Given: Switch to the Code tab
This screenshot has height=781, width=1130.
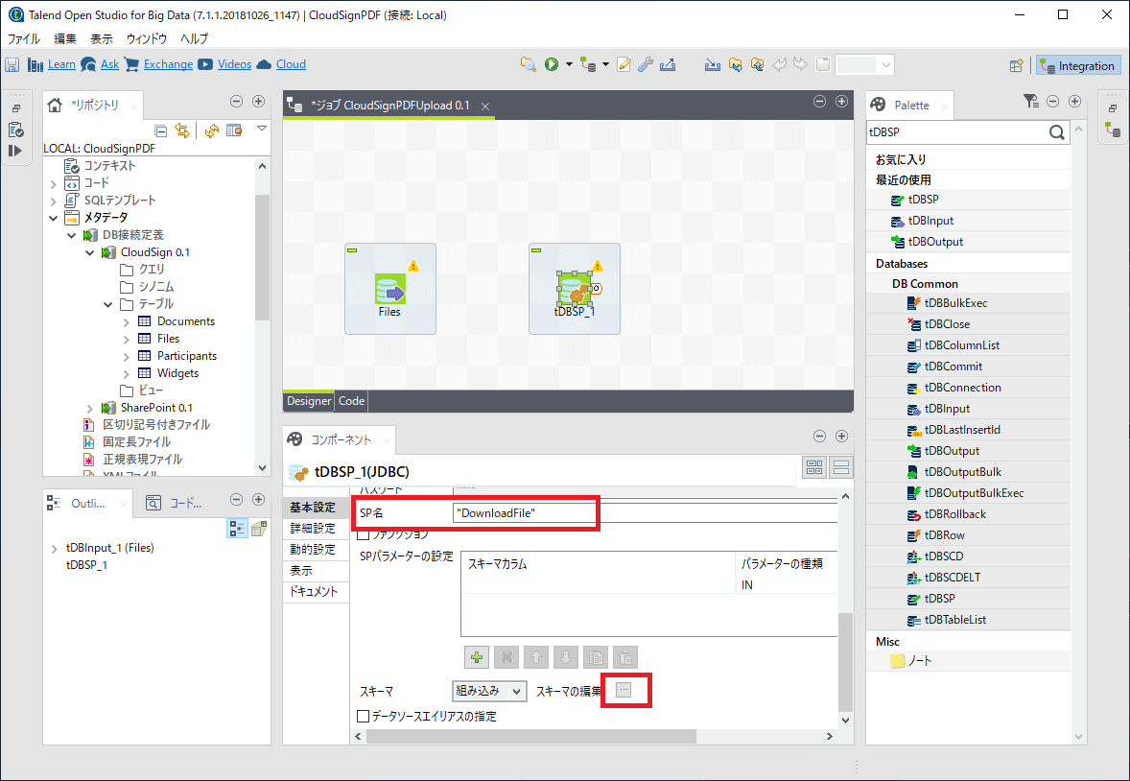Looking at the screenshot, I should click(x=351, y=401).
